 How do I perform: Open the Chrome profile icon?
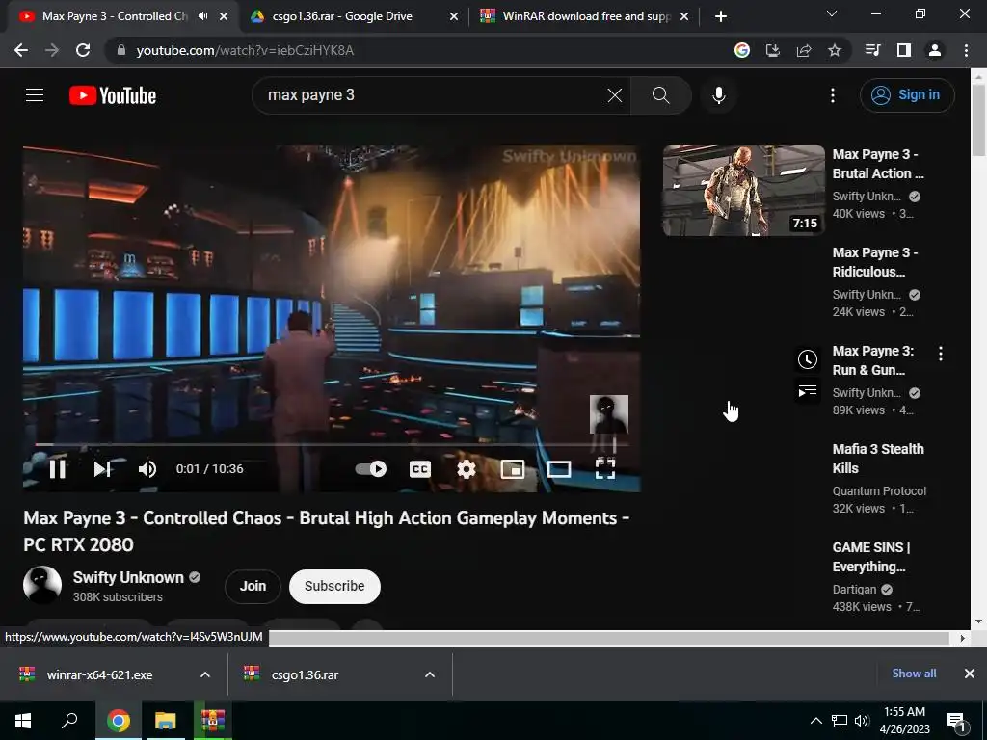[935, 50]
